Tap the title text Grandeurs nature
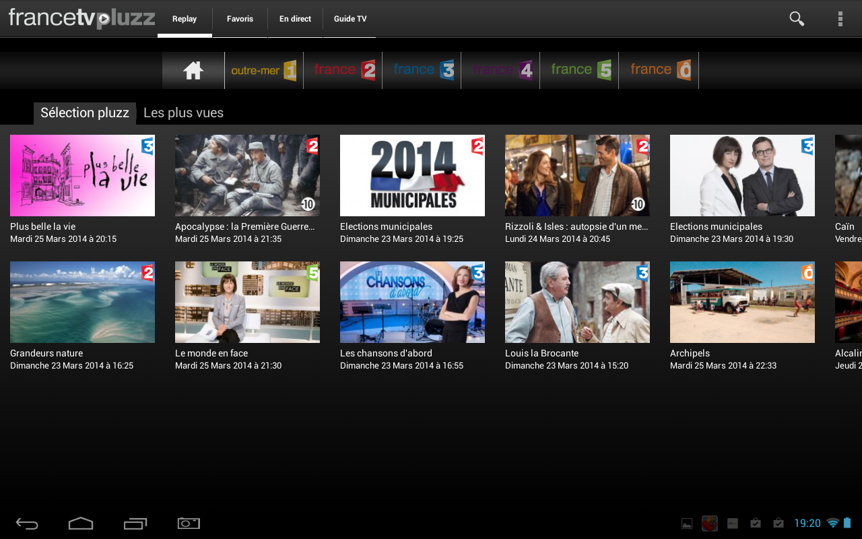Screen dimensions: 862x539 tap(46, 353)
